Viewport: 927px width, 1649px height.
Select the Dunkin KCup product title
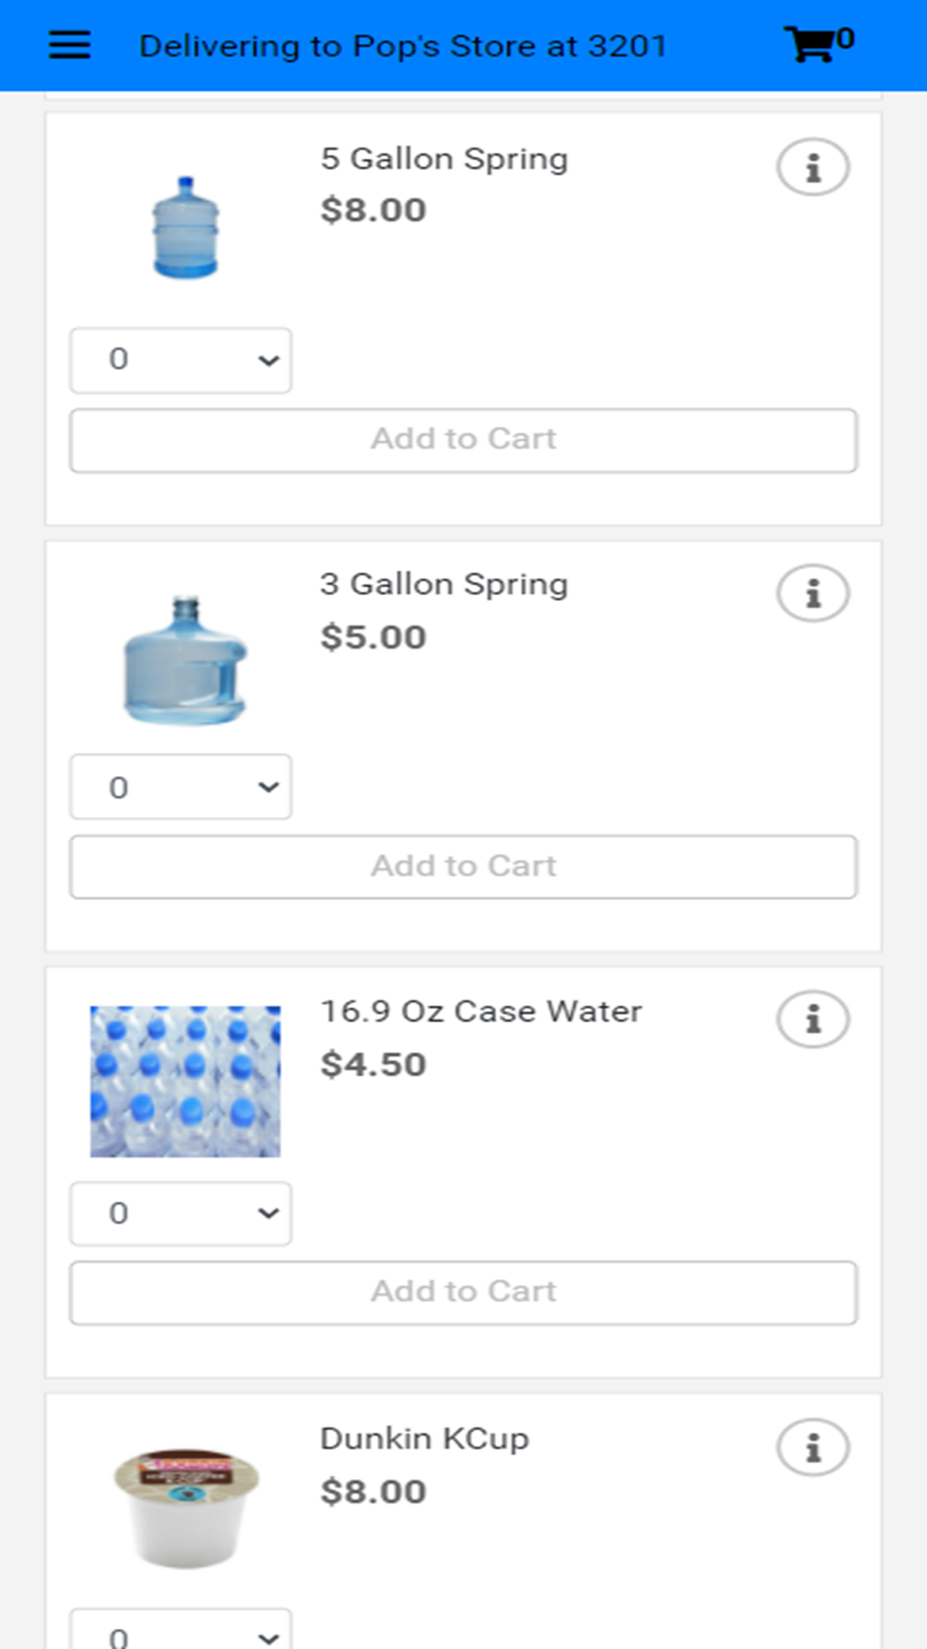click(x=425, y=1438)
